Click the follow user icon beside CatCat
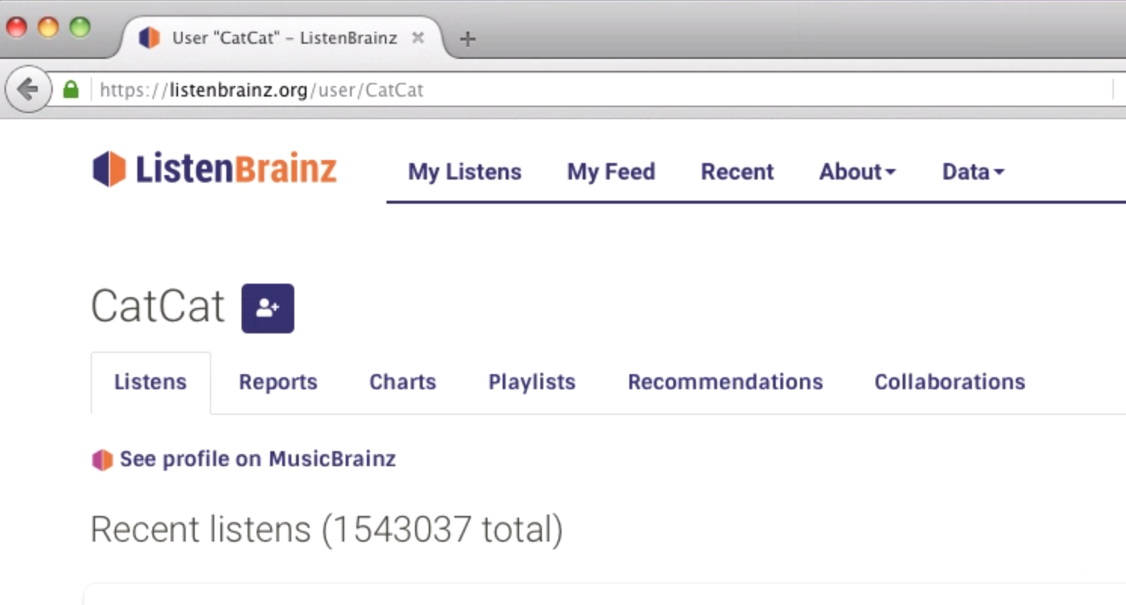Image resolution: width=1126 pixels, height=605 pixels. click(267, 308)
